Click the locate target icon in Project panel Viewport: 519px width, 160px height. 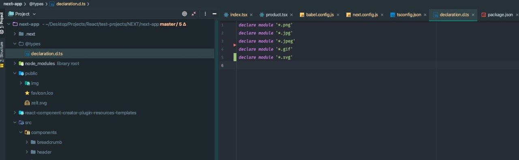click(x=184, y=14)
